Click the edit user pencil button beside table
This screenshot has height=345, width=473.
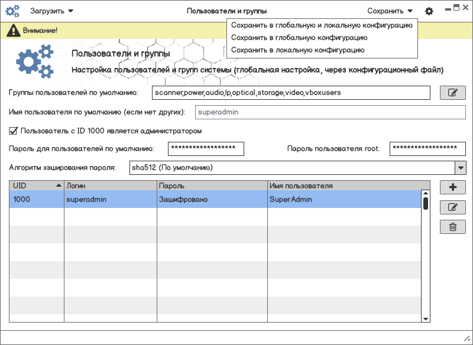click(453, 207)
